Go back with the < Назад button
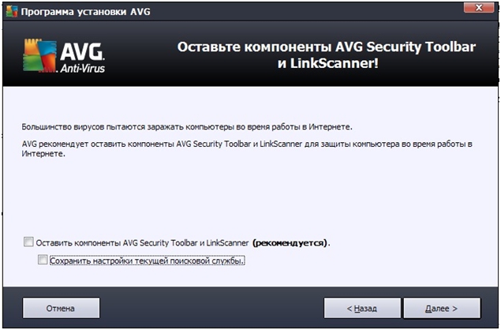The image size is (501, 330). pyautogui.click(x=362, y=308)
